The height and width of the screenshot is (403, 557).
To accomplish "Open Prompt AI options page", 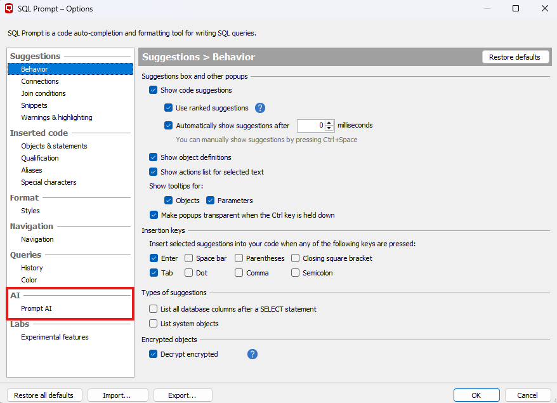I will 36,308.
